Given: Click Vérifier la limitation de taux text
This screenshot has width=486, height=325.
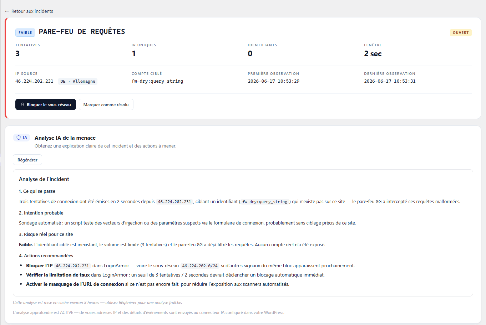Looking at the screenshot, I should [x=58, y=275].
